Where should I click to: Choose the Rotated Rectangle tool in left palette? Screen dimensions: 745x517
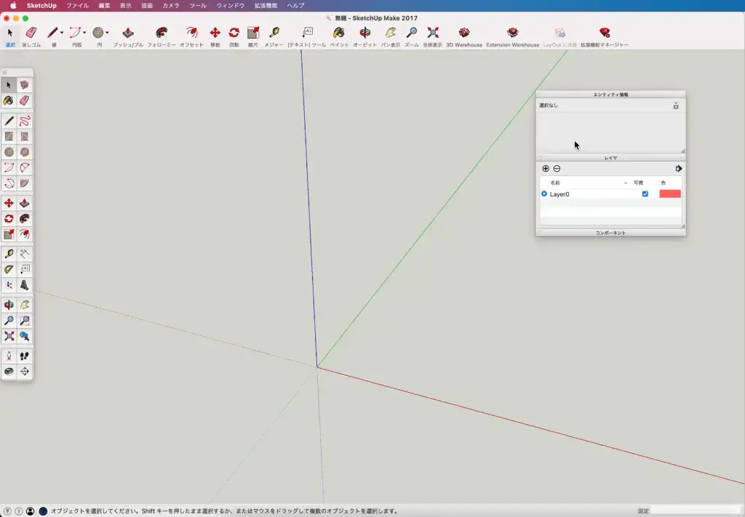[24, 137]
